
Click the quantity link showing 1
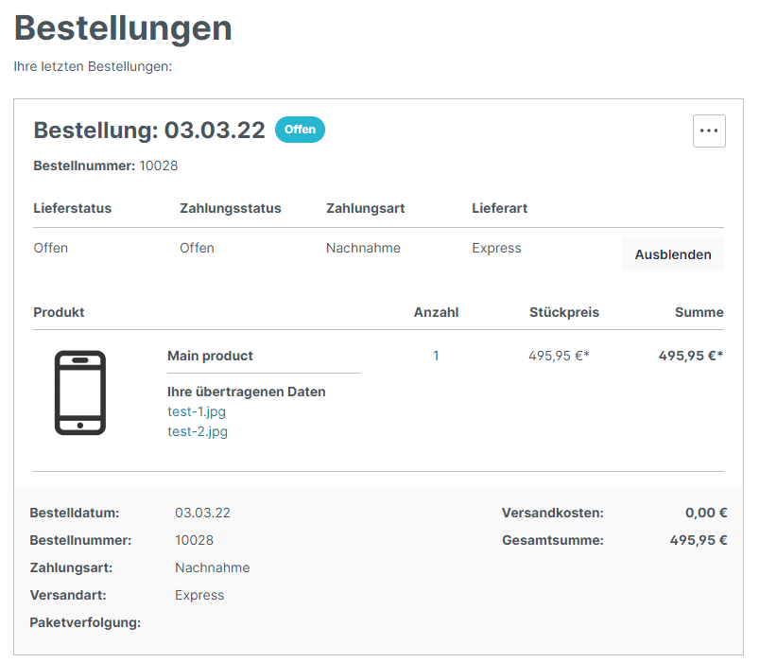click(x=436, y=356)
